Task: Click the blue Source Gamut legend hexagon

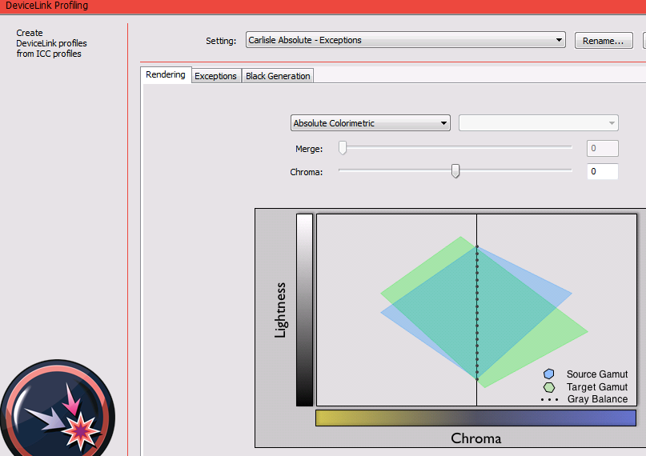Action: click(x=548, y=374)
